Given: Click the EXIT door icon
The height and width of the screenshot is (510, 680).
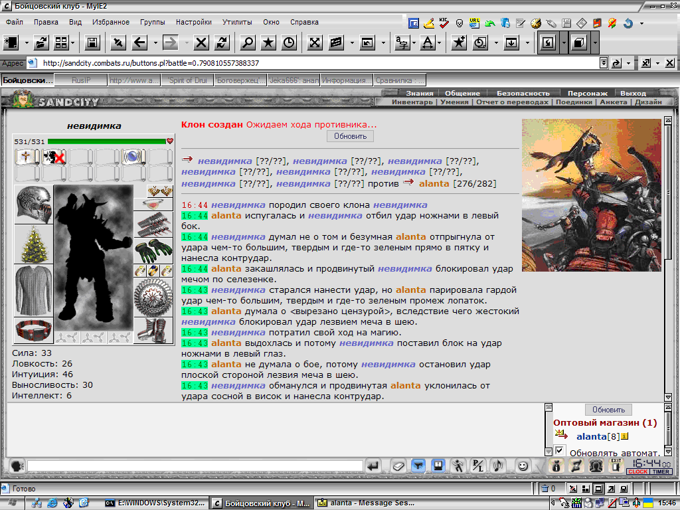Looking at the screenshot, I should click(616, 466).
